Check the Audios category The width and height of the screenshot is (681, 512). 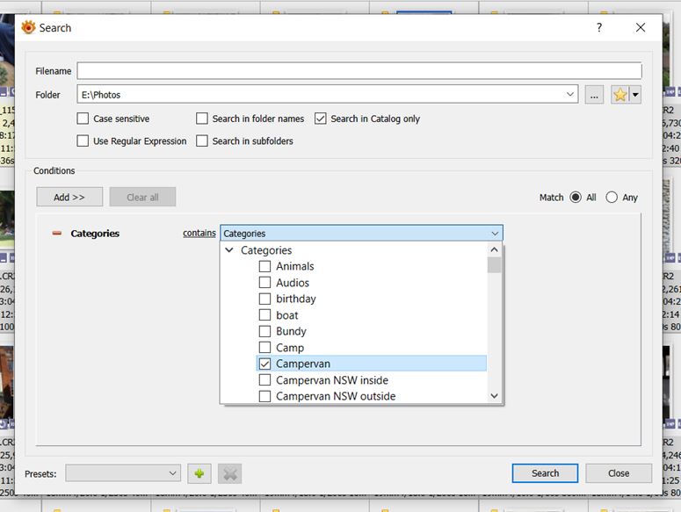pos(264,283)
